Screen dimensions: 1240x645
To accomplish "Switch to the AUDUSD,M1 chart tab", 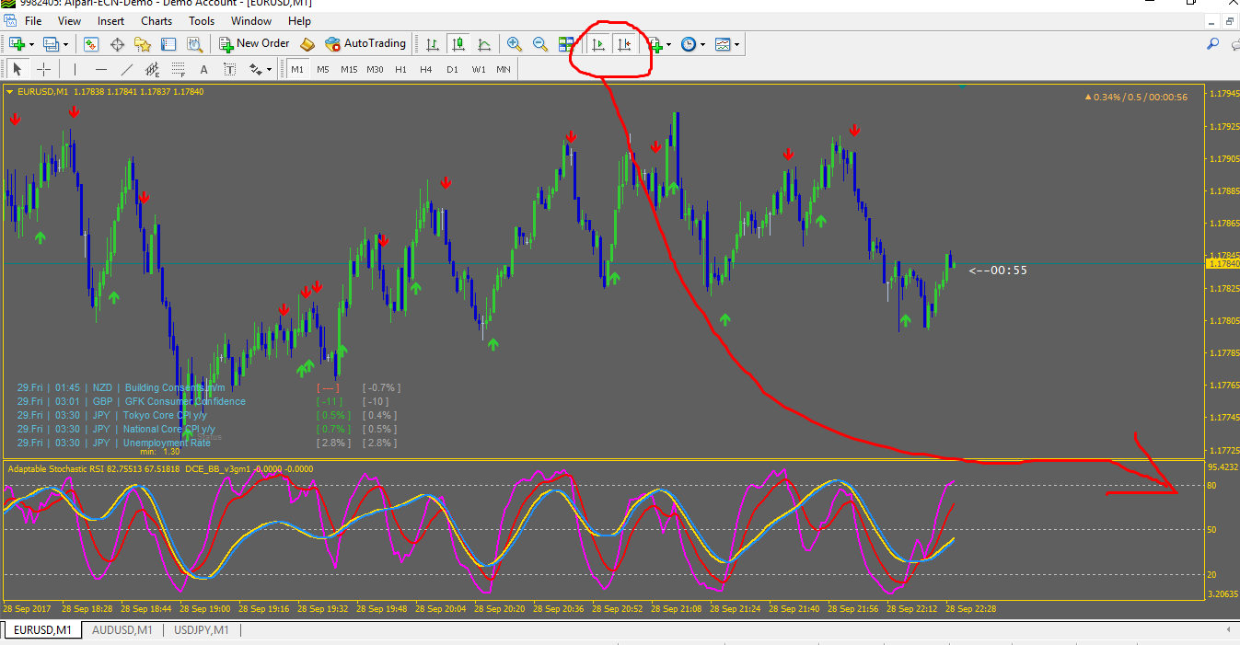I will click(x=122, y=630).
